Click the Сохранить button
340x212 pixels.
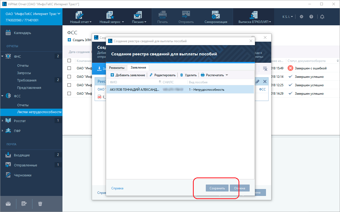[x=217, y=188]
